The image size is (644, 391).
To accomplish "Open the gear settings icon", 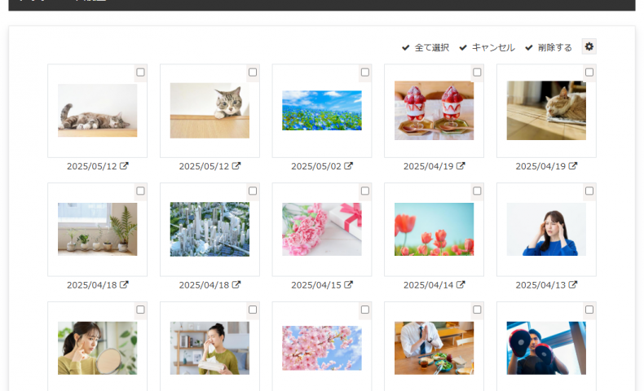I will click(x=589, y=46).
